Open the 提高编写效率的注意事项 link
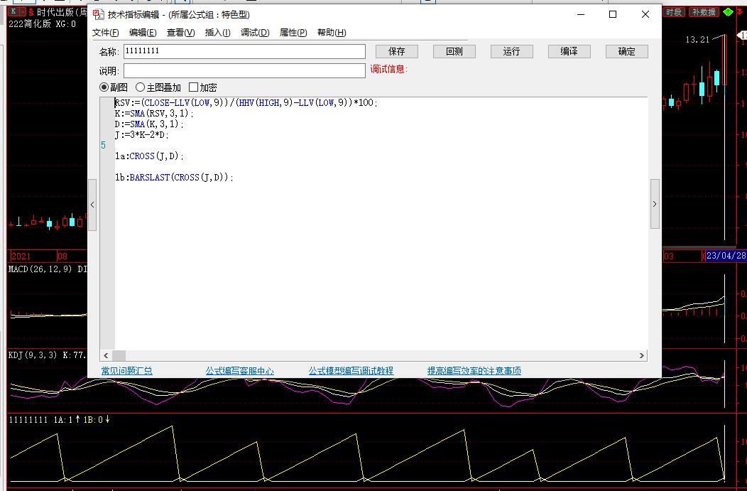This screenshot has height=491, width=747. 474,371
